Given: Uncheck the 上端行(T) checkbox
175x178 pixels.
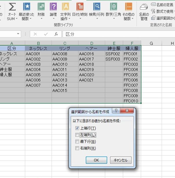Looking at the screenshot, I should tap(77, 128).
